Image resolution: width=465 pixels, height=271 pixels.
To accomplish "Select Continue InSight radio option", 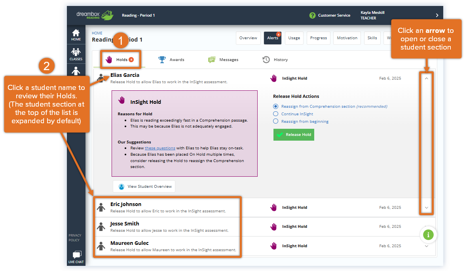I will [x=275, y=114].
